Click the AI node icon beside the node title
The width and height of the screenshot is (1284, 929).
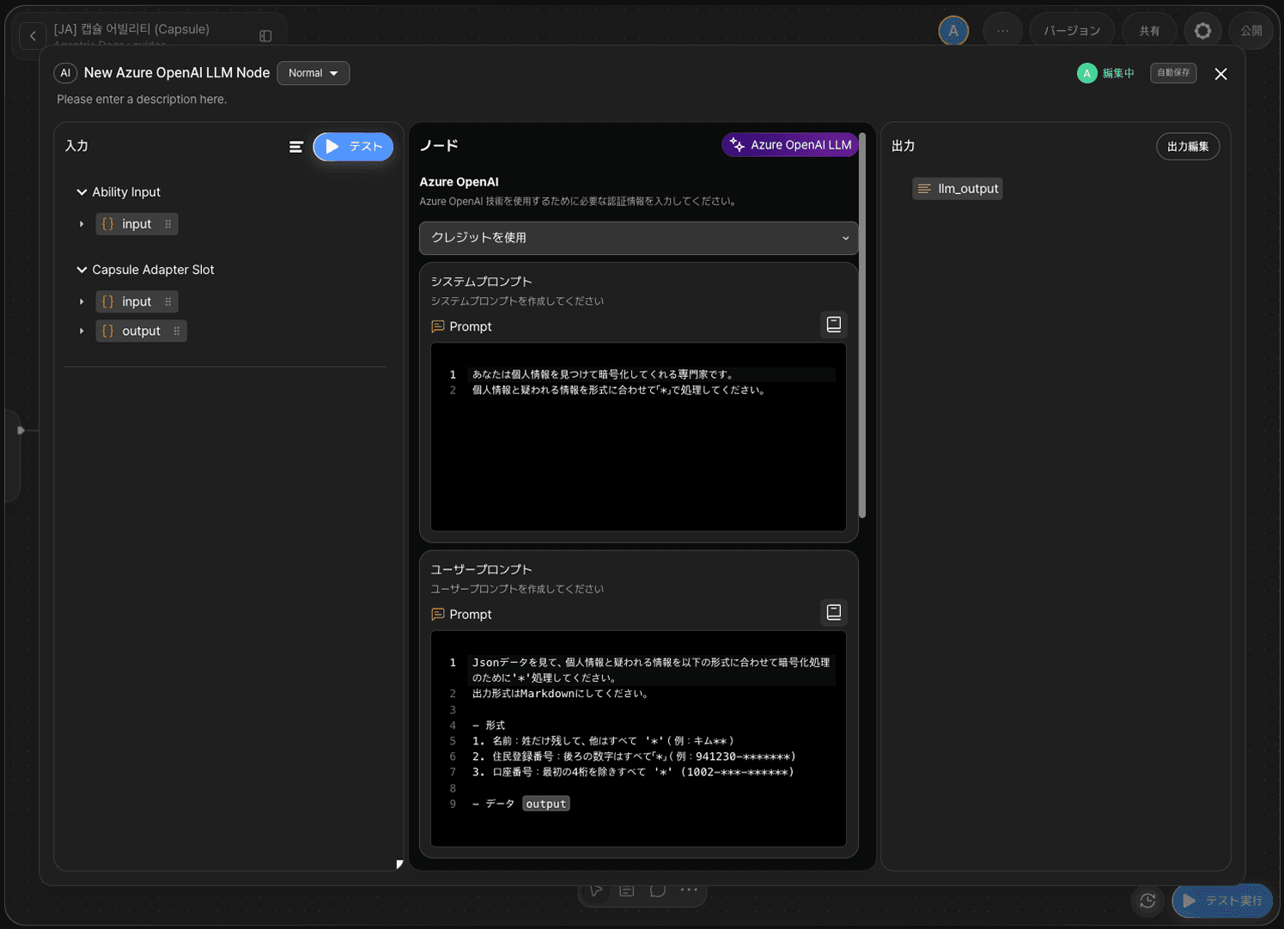click(65, 73)
